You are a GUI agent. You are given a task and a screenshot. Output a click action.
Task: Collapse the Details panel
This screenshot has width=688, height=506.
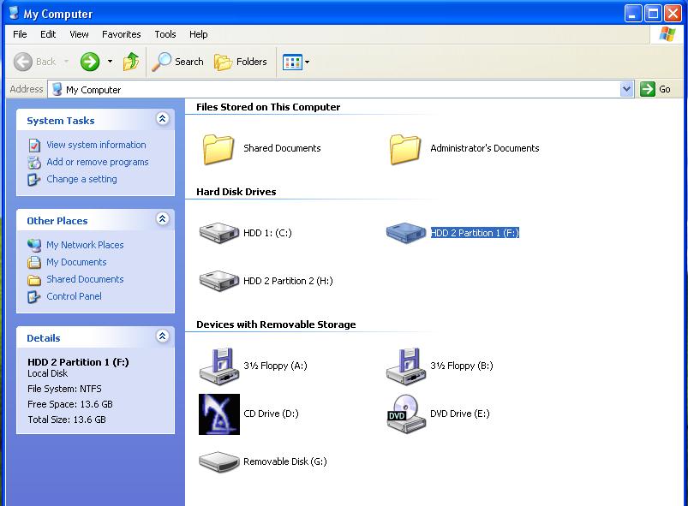coord(162,337)
